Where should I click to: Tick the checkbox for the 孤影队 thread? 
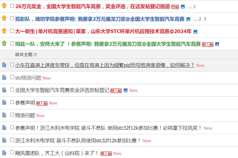pyautogui.click(x=12, y=18)
